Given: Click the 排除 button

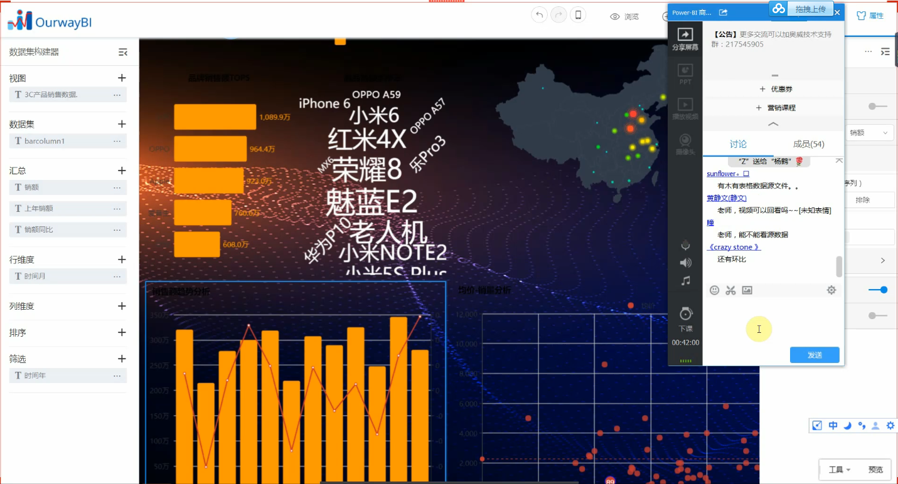Looking at the screenshot, I should (x=870, y=200).
